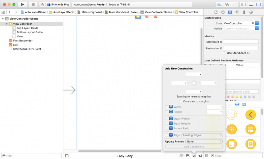Click the Resolve Auto Layout Issues icon
This screenshot has width=264, height=159.
(200, 156)
